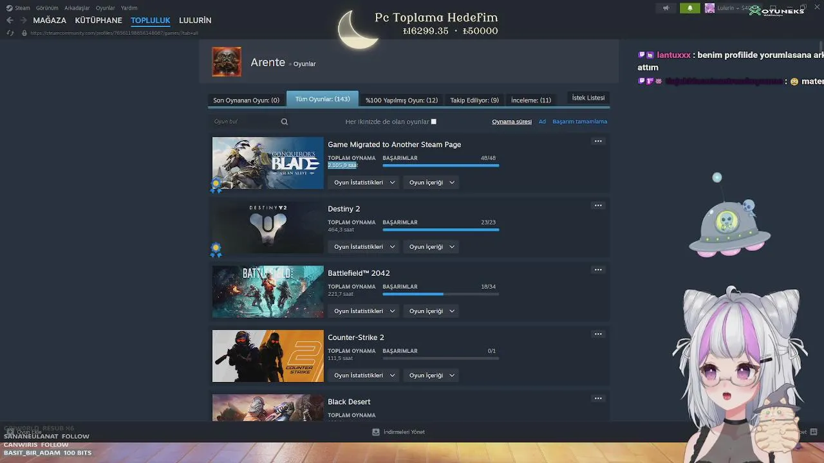Expand Oyun İçeriği for Battlefield 2042

(x=431, y=311)
